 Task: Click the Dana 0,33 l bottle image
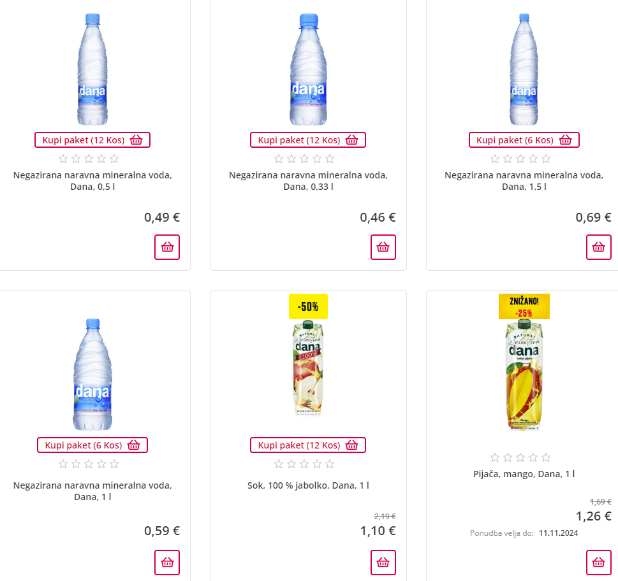[308, 70]
